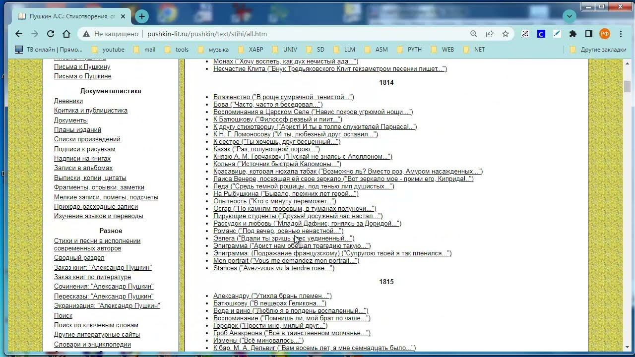
Task: Open ТВ онлайн bookmark
Action: pyautogui.click(x=49, y=50)
